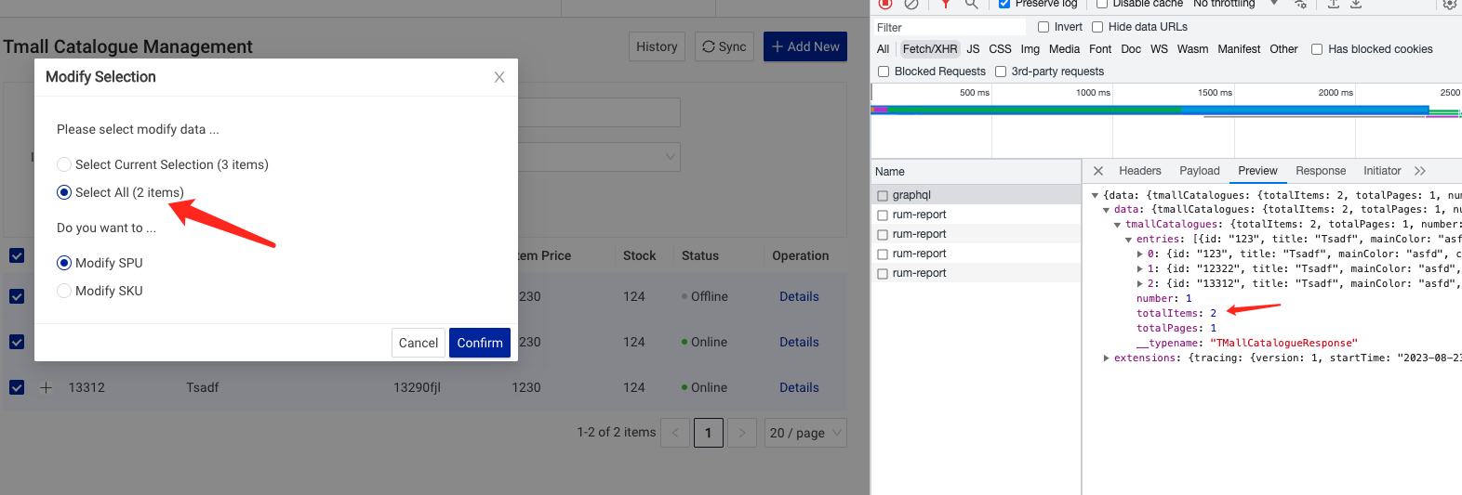Switch to the Headers tab

click(x=1140, y=171)
